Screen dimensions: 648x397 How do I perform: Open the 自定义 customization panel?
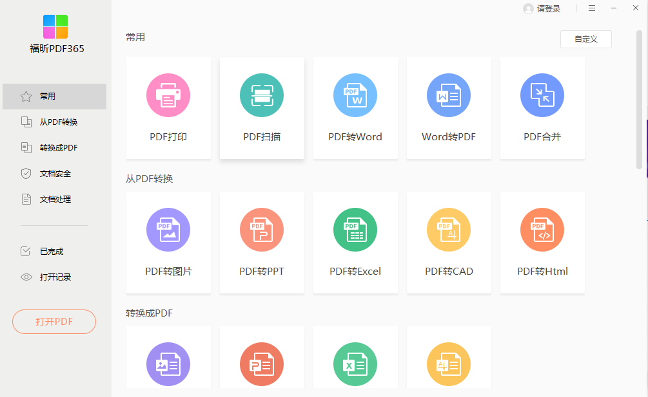click(585, 39)
